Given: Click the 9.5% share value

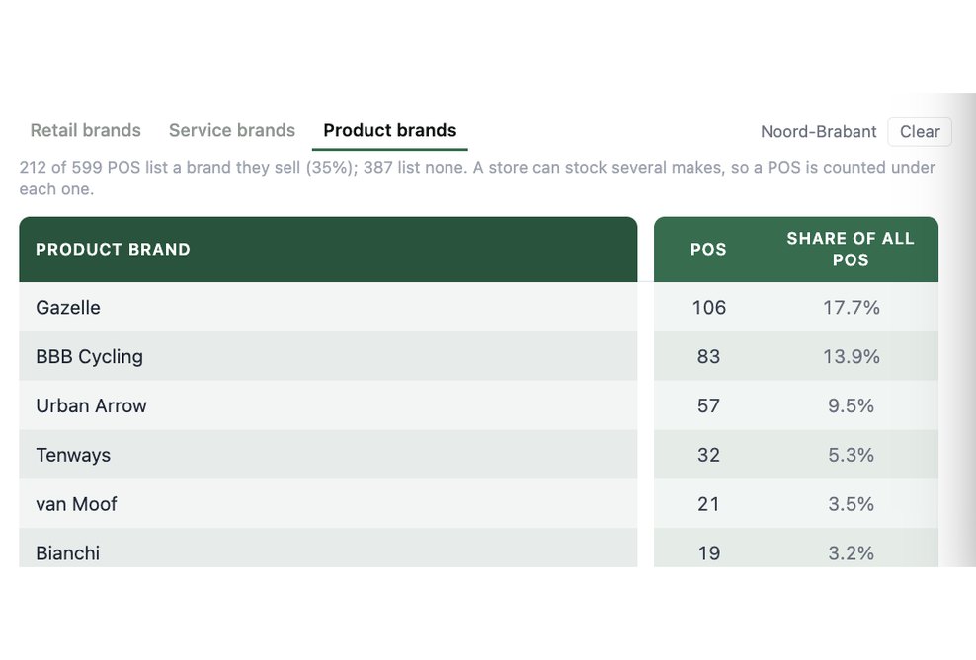Looking at the screenshot, I should (851, 405).
